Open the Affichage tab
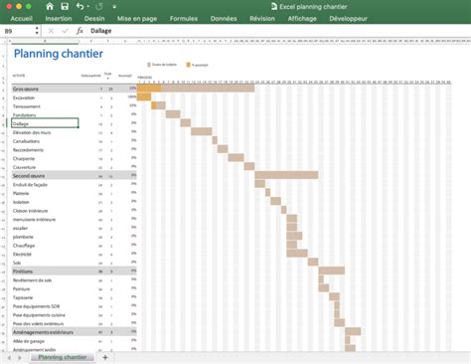Screen dimensions: 471x364 pyautogui.click(x=302, y=19)
